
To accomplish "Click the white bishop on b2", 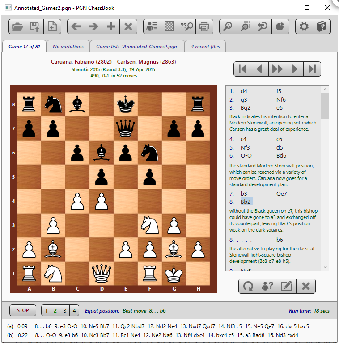I will point(53,249).
